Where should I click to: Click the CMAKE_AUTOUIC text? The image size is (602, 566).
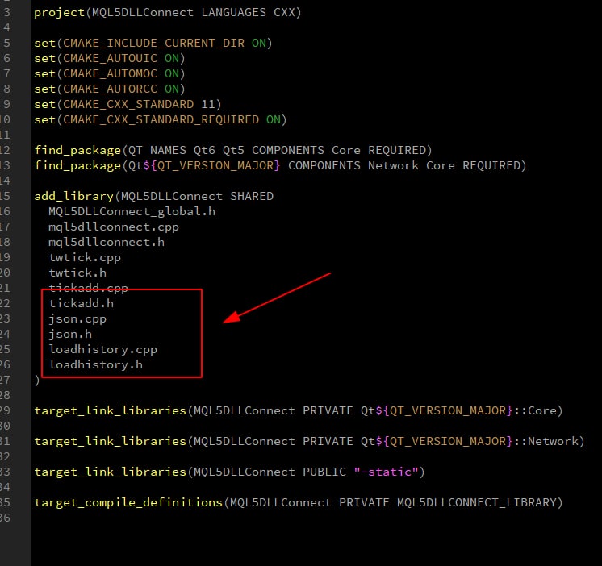[111, 58]
